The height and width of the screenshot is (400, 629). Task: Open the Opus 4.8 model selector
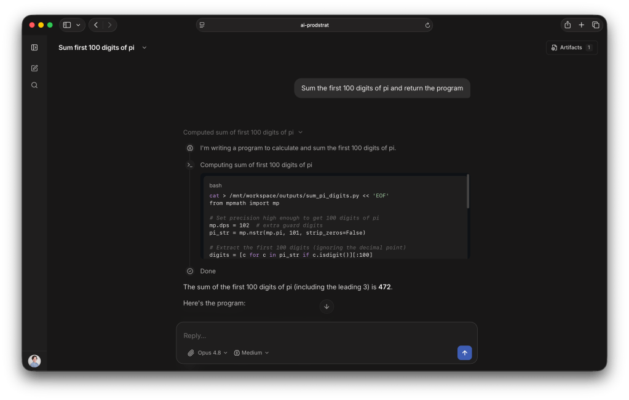coord(212,353)
